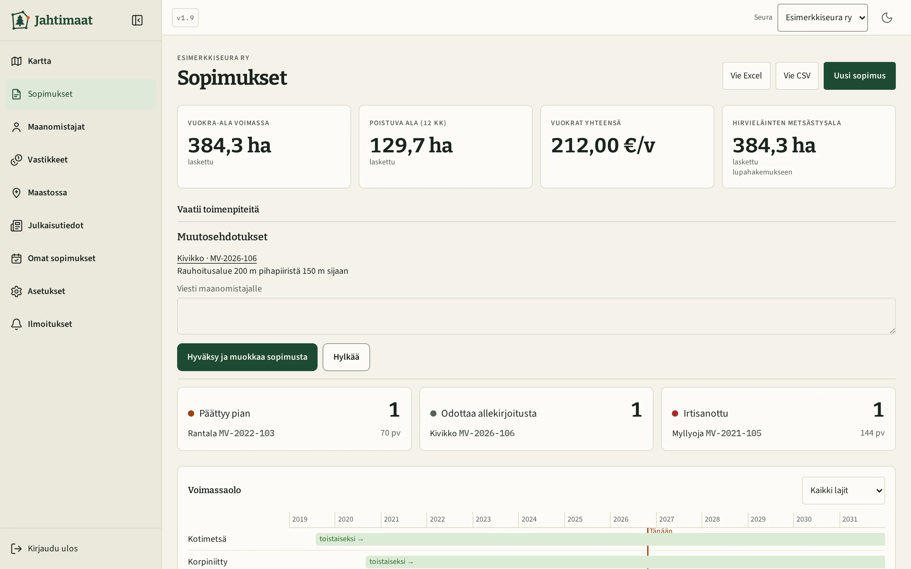Collapse the sidebar panel icon
This screenshot has width=911, height=569.
coord(137,20)
